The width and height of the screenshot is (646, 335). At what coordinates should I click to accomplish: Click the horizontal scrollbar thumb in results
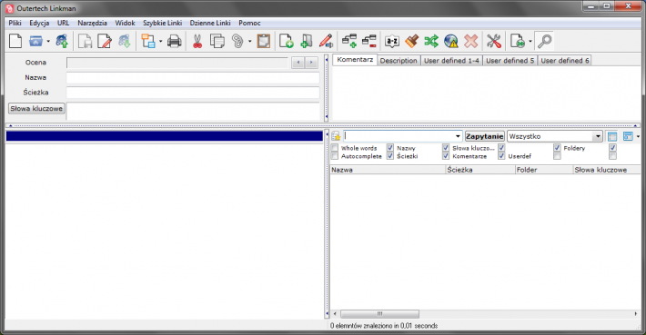[379, 313]
